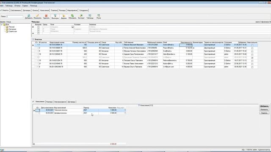The height and width of the screenshot is (152, 271).
Task: Toggle the unused checkbox in the Иванов row
Action: pyautogui.click(x=252, y=45)
